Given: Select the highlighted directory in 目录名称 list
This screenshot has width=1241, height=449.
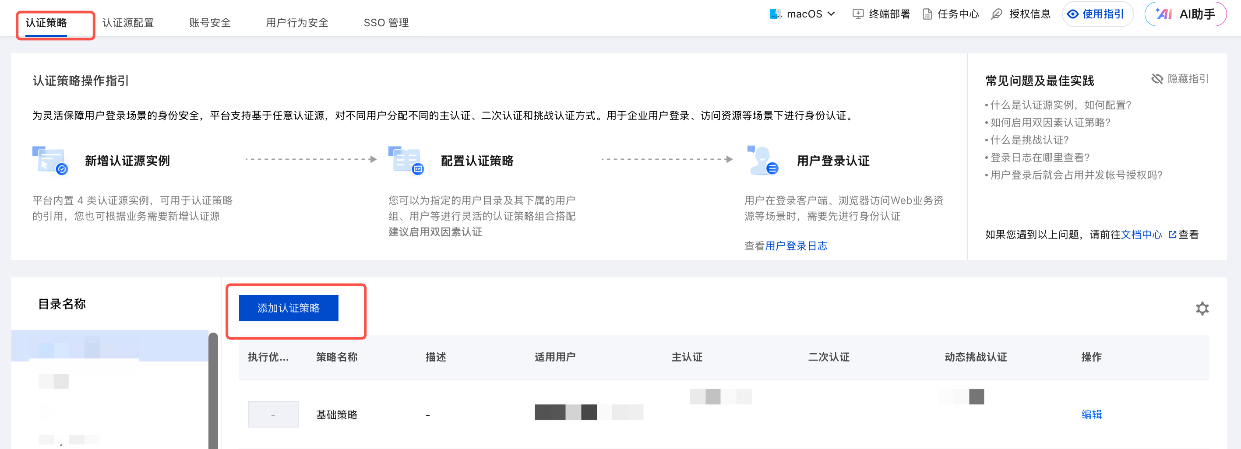Looking at the screenshot, I should [x=110, y=346].
